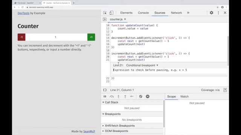Open DevTools settings gear
The image size is (241, 135).
(x=212, y=13)
